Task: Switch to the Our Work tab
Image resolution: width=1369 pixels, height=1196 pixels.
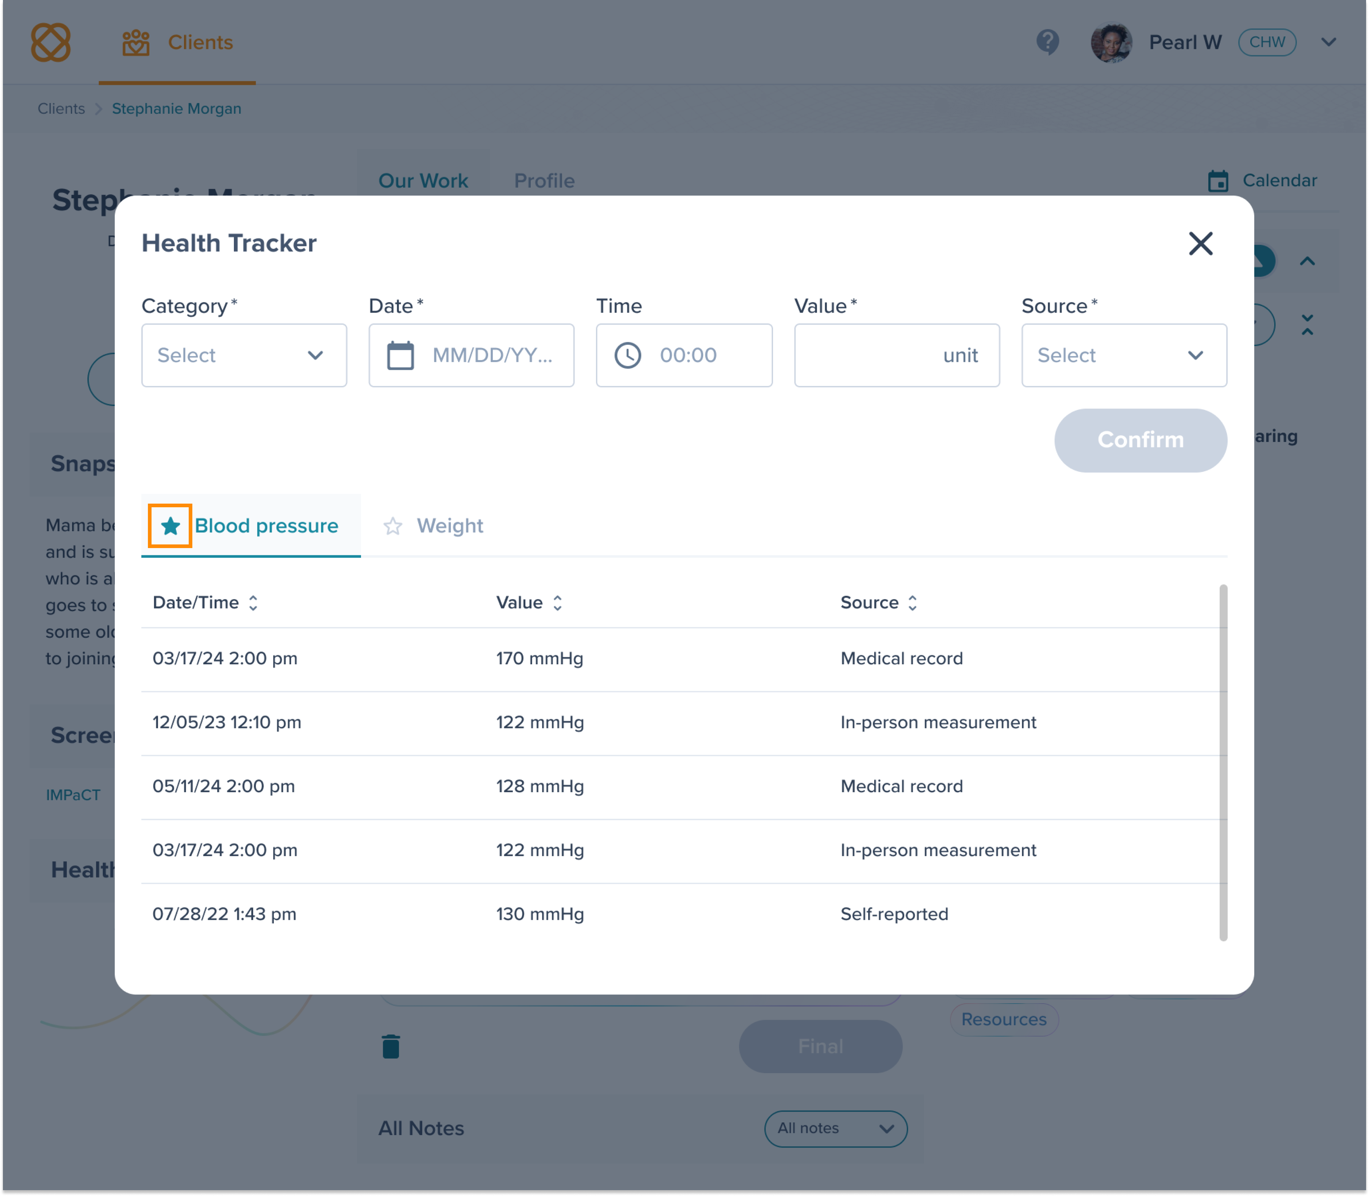Action: point(423,180)
